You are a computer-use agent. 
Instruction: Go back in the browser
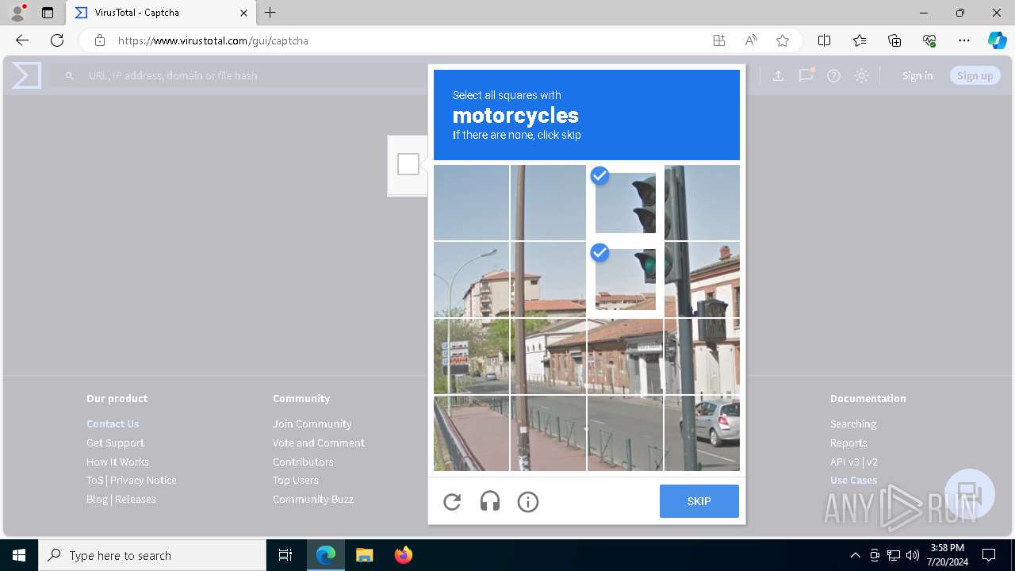(x=22, y=40)
